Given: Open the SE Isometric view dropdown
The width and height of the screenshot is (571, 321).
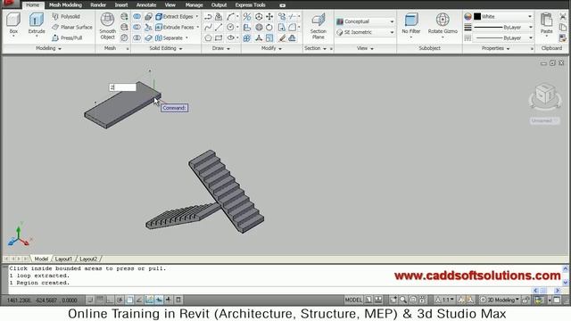Looking at the screenshot, I should (365, 32).
